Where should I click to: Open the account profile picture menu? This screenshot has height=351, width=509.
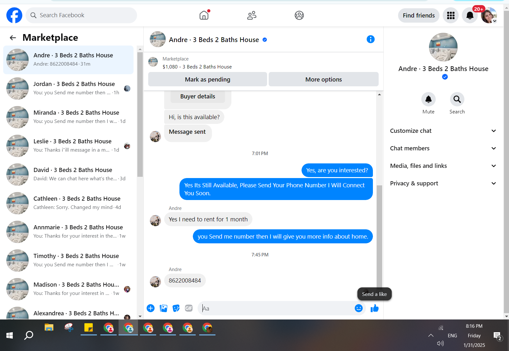[x=489, y=15]
